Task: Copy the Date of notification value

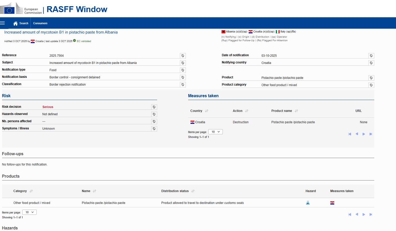Action: point(371,56)
